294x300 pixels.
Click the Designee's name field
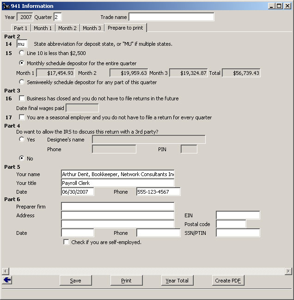(x=149, y=139)
